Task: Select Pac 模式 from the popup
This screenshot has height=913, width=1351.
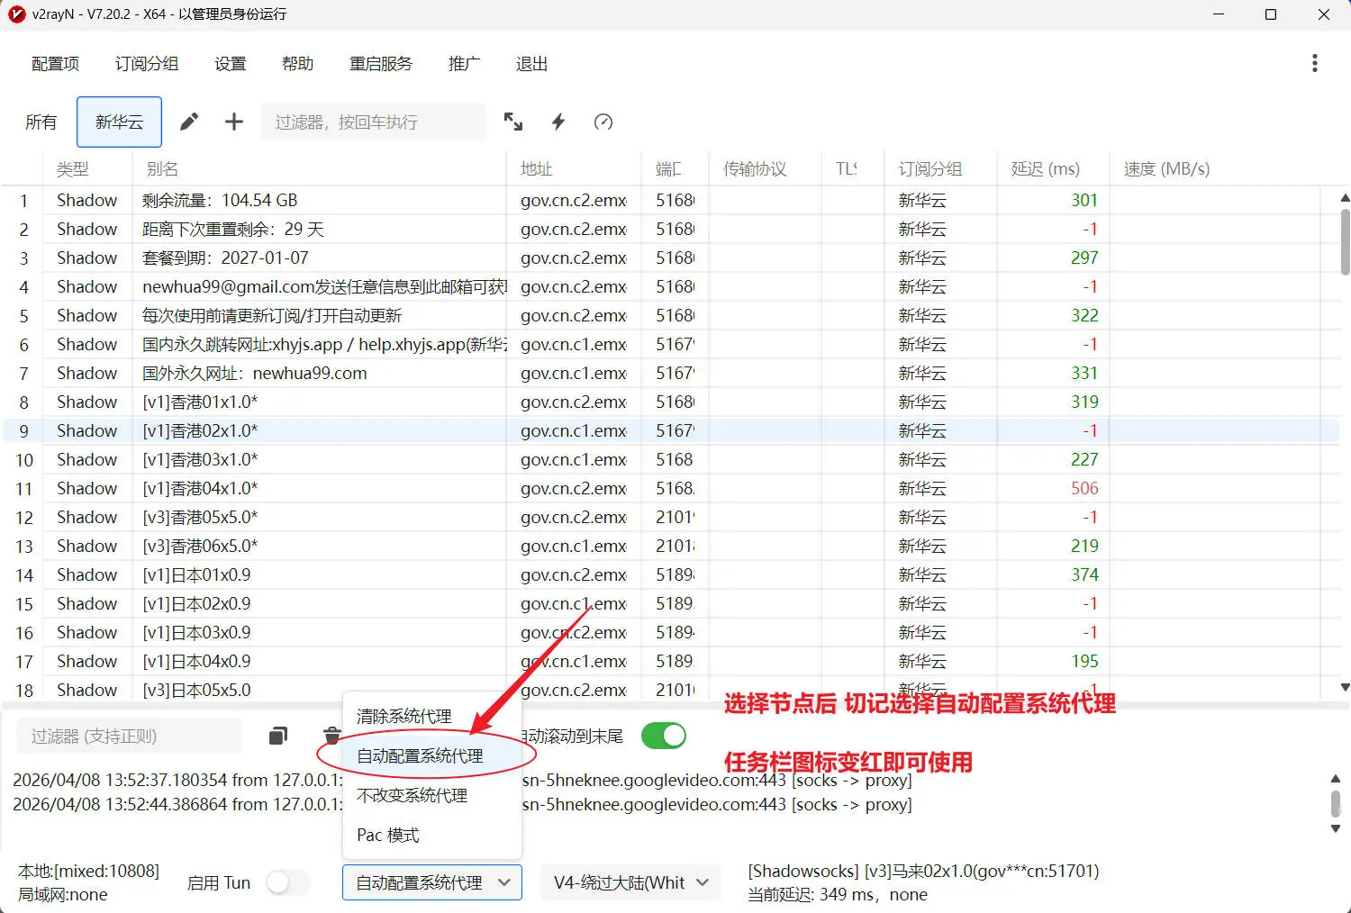Action: [387, 835]
